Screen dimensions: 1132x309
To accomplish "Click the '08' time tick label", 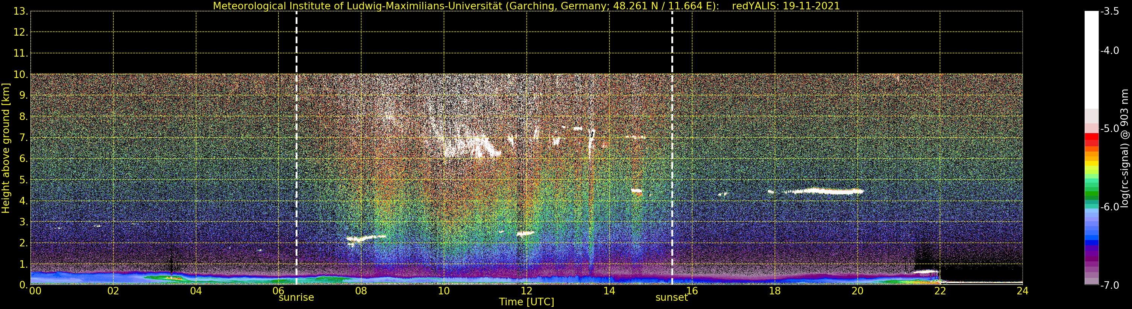I will pyautogui.click(x=361, y=291).
